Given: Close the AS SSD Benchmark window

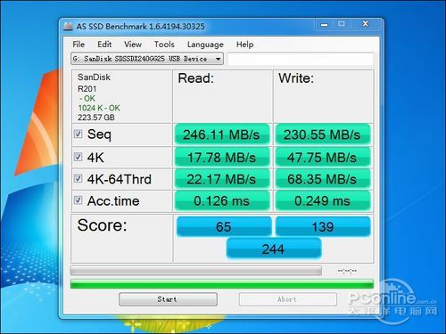Looking at the screenshot, I should [x=366, y=24].
